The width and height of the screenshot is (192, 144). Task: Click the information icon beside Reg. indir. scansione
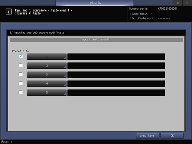(9, 12)
